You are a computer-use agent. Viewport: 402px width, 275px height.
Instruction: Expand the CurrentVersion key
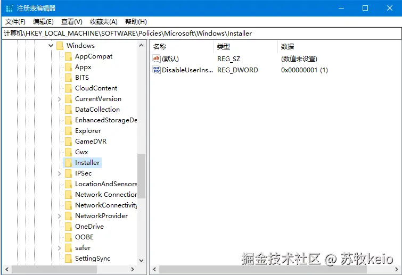click(x=60, y=99)
